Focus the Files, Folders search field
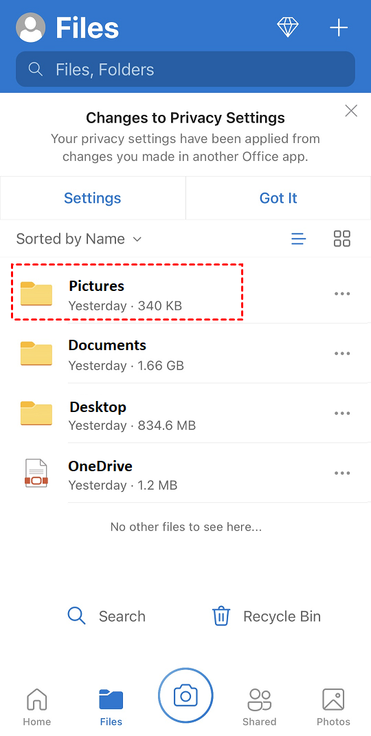The width and height of the screenshot is (371, 736). tap(185, 69)
